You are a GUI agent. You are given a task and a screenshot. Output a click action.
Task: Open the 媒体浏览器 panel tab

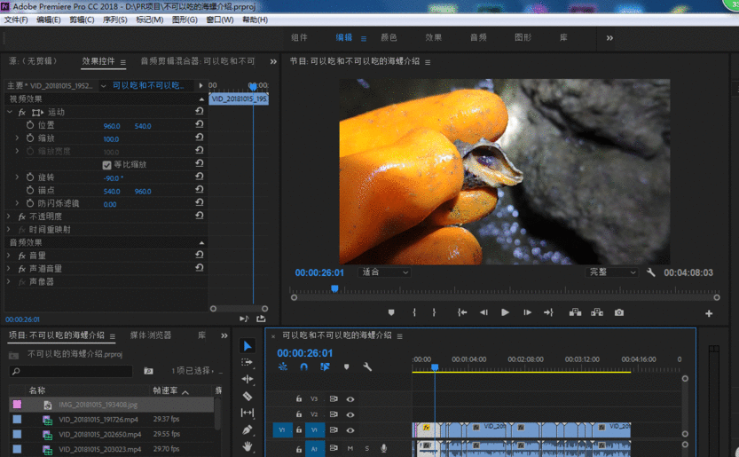pos(151,335)
